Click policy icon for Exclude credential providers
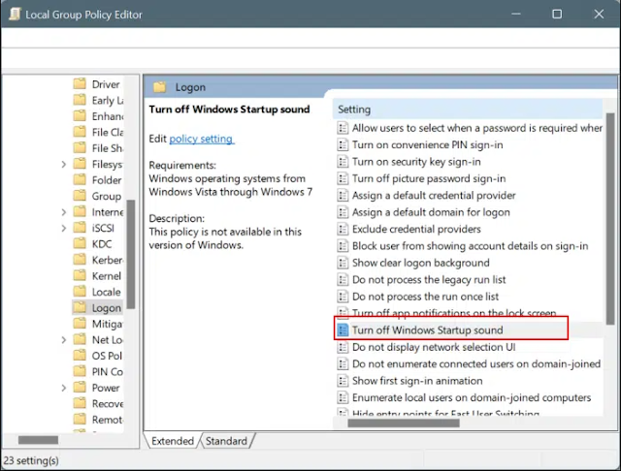The image size is (621, 471). coord(343,229)
